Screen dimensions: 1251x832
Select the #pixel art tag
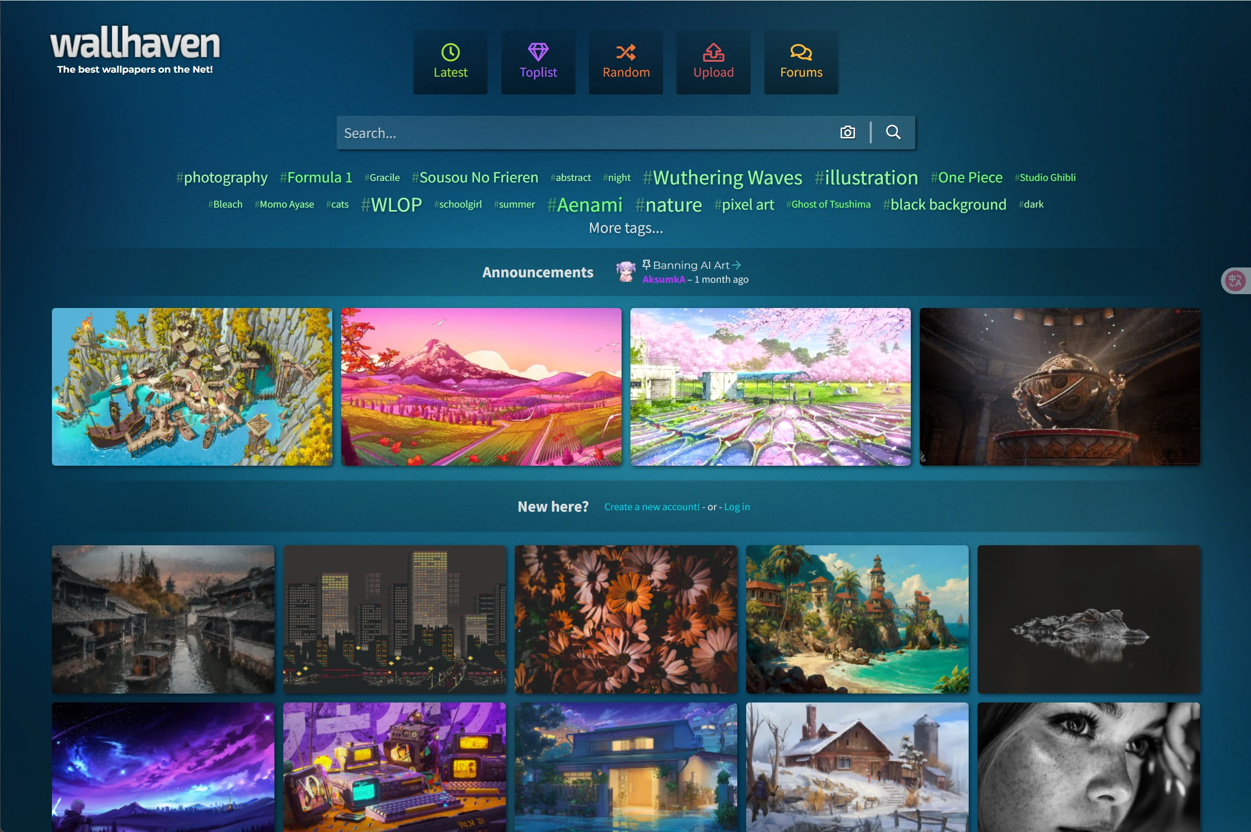[744, 205]
